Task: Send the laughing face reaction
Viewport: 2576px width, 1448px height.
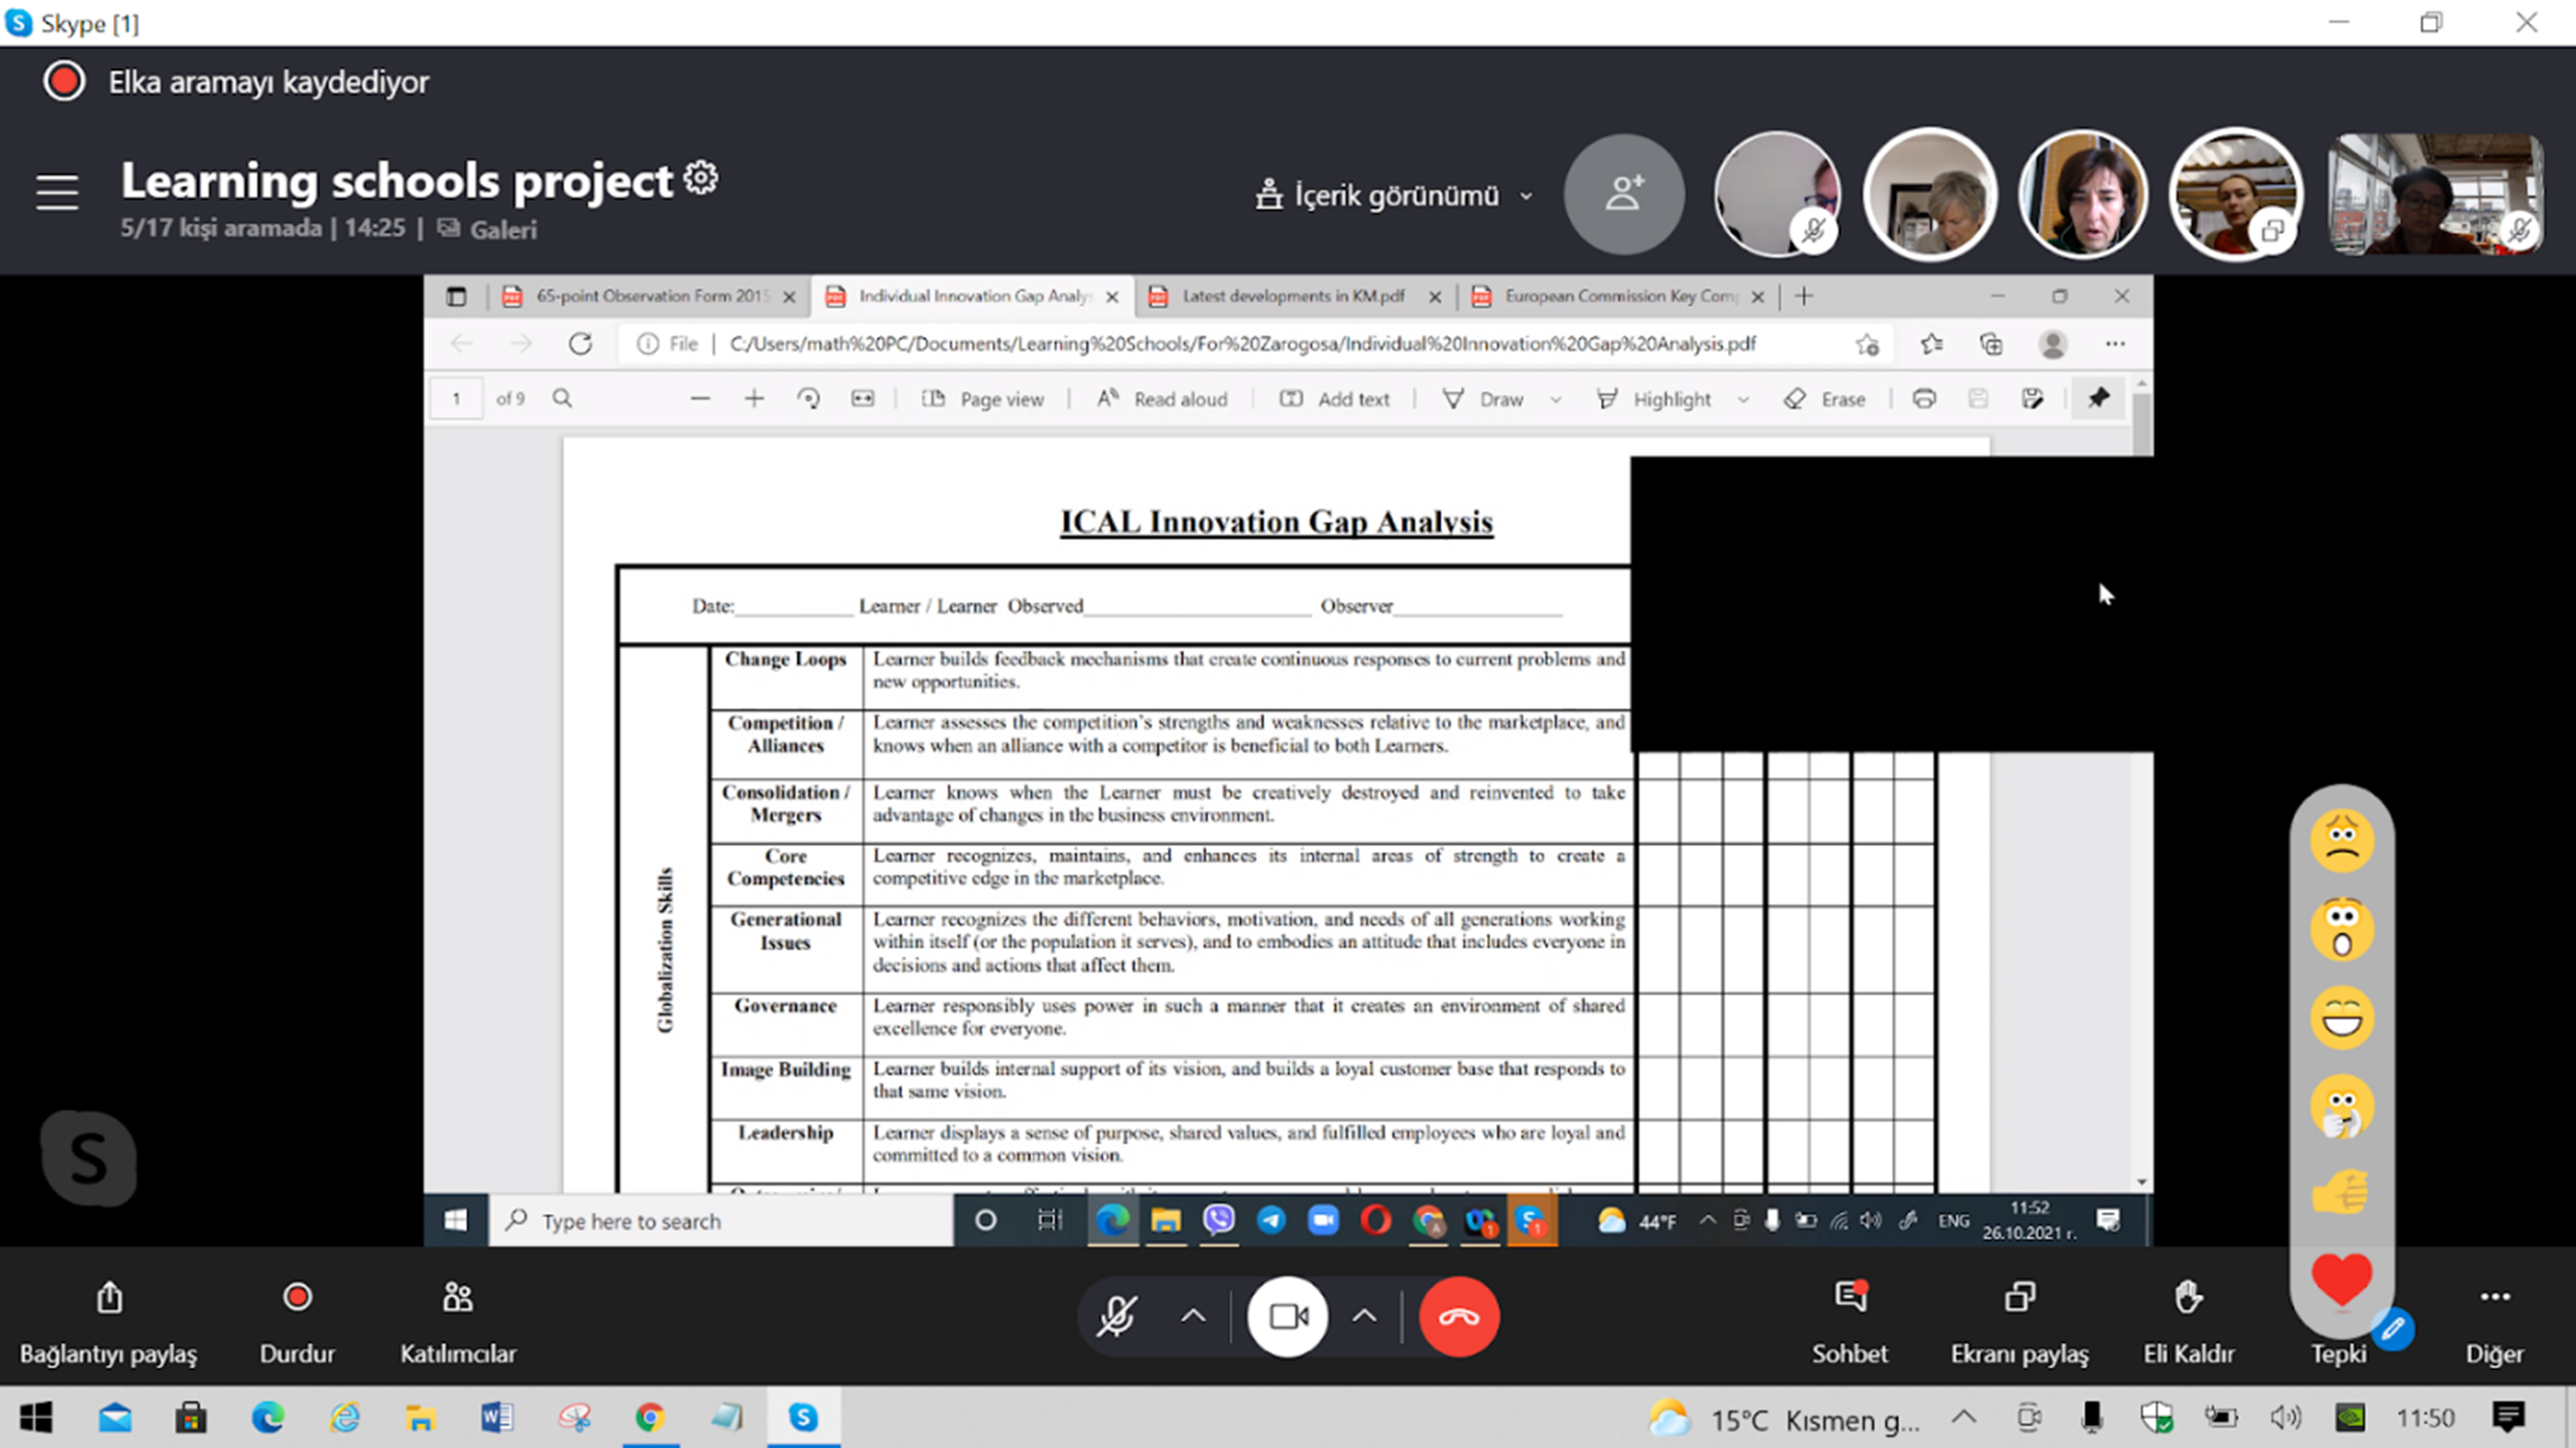Action: click(x=2341, y=1019)
